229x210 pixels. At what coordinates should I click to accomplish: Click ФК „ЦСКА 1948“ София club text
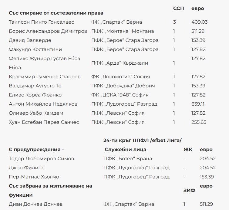pyautogui.click(x=120, y=95)
